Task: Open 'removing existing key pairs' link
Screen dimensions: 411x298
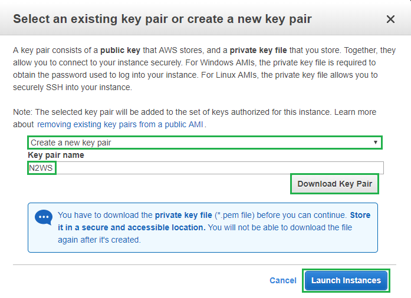Action: (120, 125)
